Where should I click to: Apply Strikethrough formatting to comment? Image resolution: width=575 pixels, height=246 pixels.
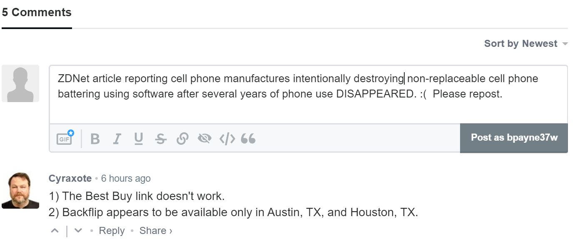160,139
